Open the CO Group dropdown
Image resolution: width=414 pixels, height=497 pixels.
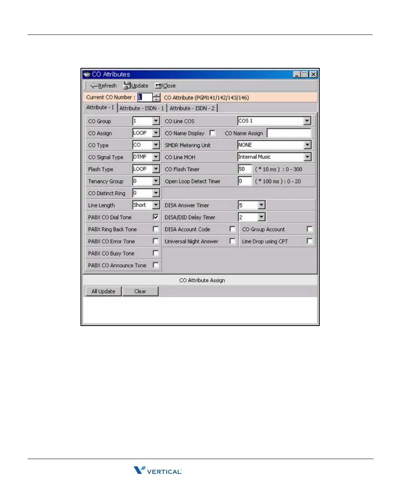pos(156,121)
